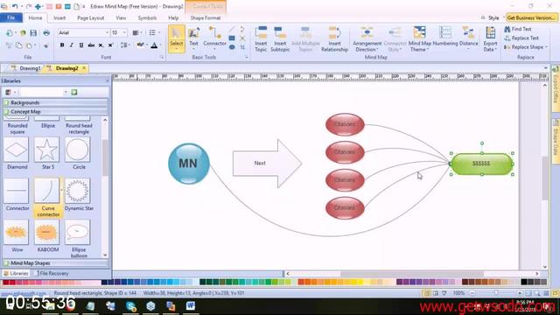Expand the Backgrounds library section

click(x=55, y=102)
